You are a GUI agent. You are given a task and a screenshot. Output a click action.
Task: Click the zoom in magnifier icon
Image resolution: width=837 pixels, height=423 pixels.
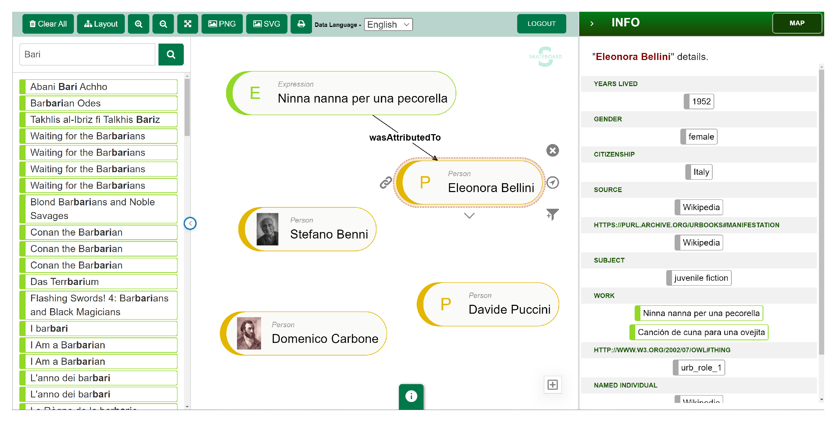(x=138, y=24)
